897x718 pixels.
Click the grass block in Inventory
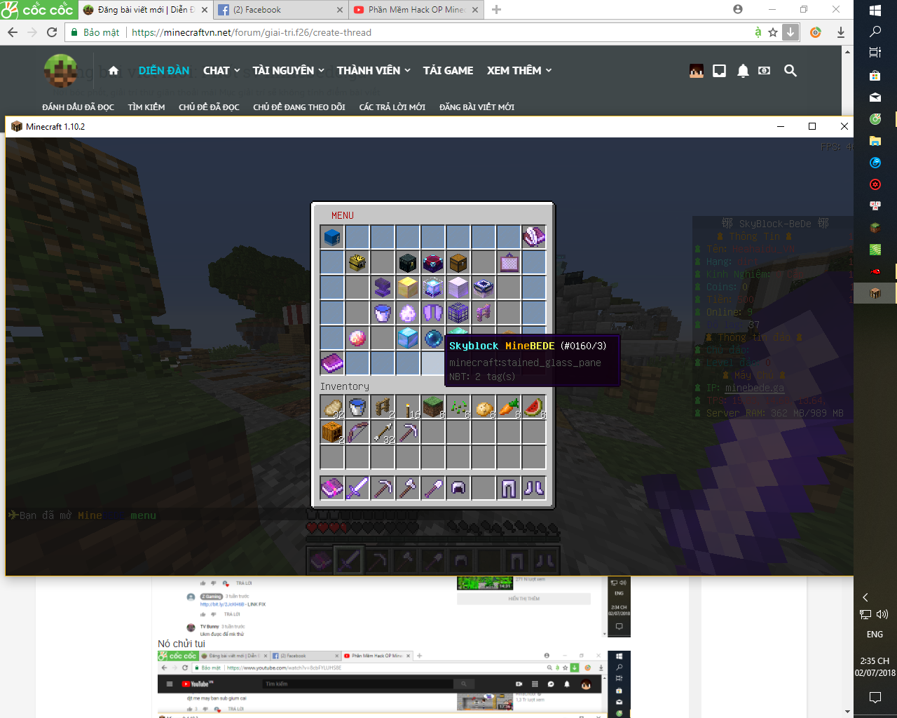(433, 407)
